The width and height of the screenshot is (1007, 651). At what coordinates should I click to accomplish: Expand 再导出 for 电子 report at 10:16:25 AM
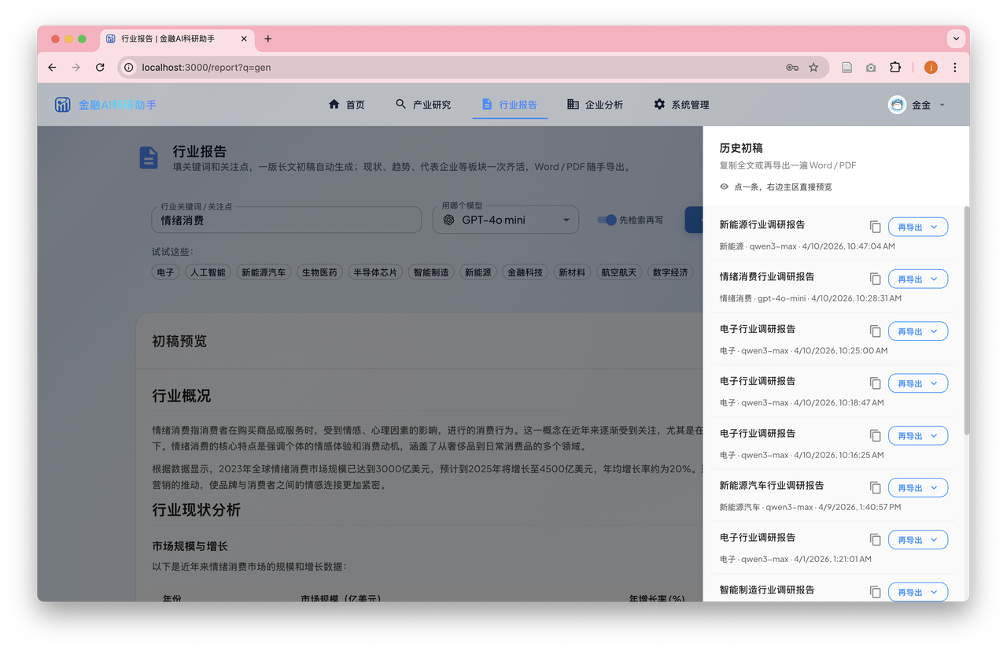918,435
